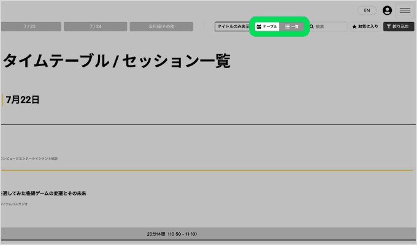Focus the 検索 search field
Screen dimensions: 417x245
click(x=328, y=26)
